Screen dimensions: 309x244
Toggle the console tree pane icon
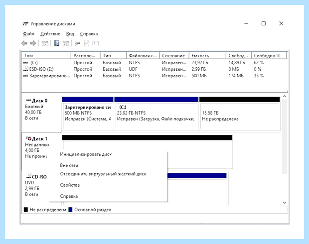pyautogui.click(x=45, y=43)
